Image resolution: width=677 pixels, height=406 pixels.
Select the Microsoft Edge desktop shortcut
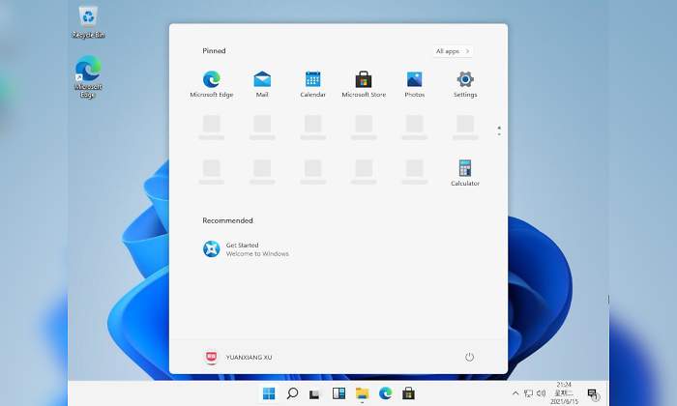[88, 76]
